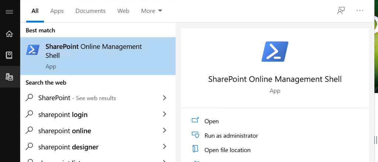Switch to the Apps tab
This screenshot has height=162, width=378.
pos(57,11)
